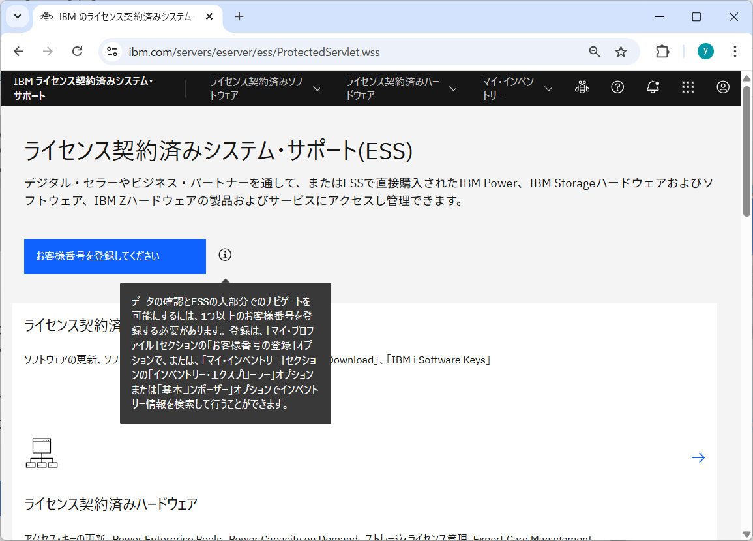Open the ライセンス契約済みハードウェア card heading
The image size is (753, 541).
pos(111,504)
